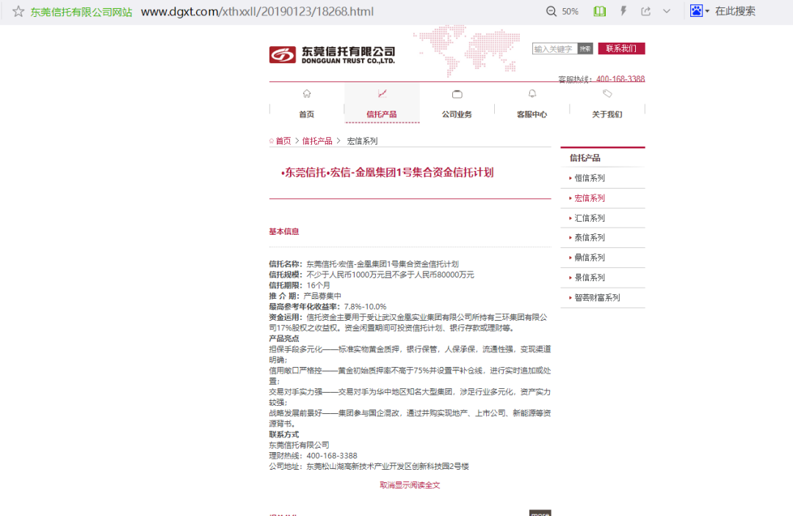Select 鼎信系列 in sidebar

click(x=590, y=257)
